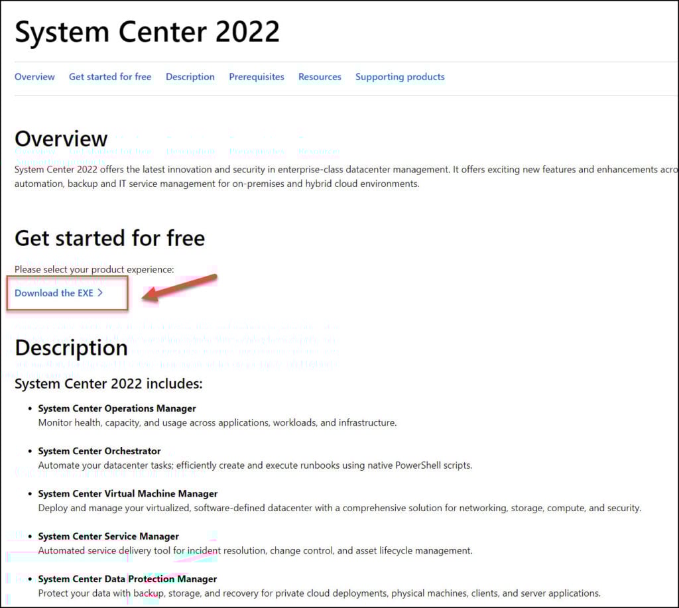
Task: Click 'Deploy and manage your virtualized' description
Action: point(339,508)
